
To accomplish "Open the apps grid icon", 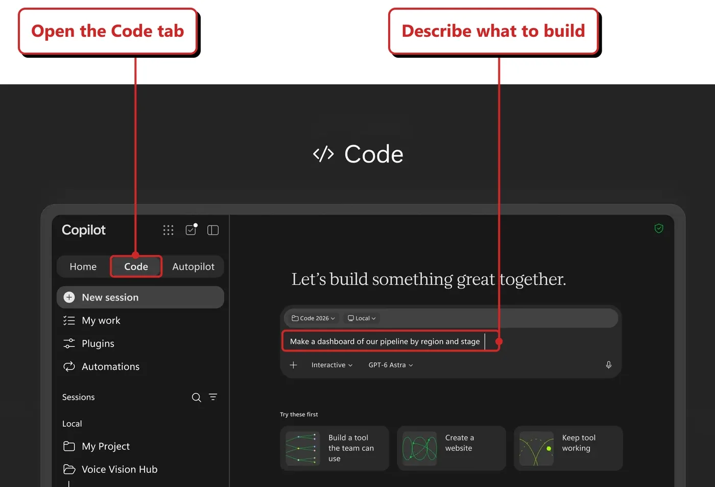I will [x=168, y=230].
